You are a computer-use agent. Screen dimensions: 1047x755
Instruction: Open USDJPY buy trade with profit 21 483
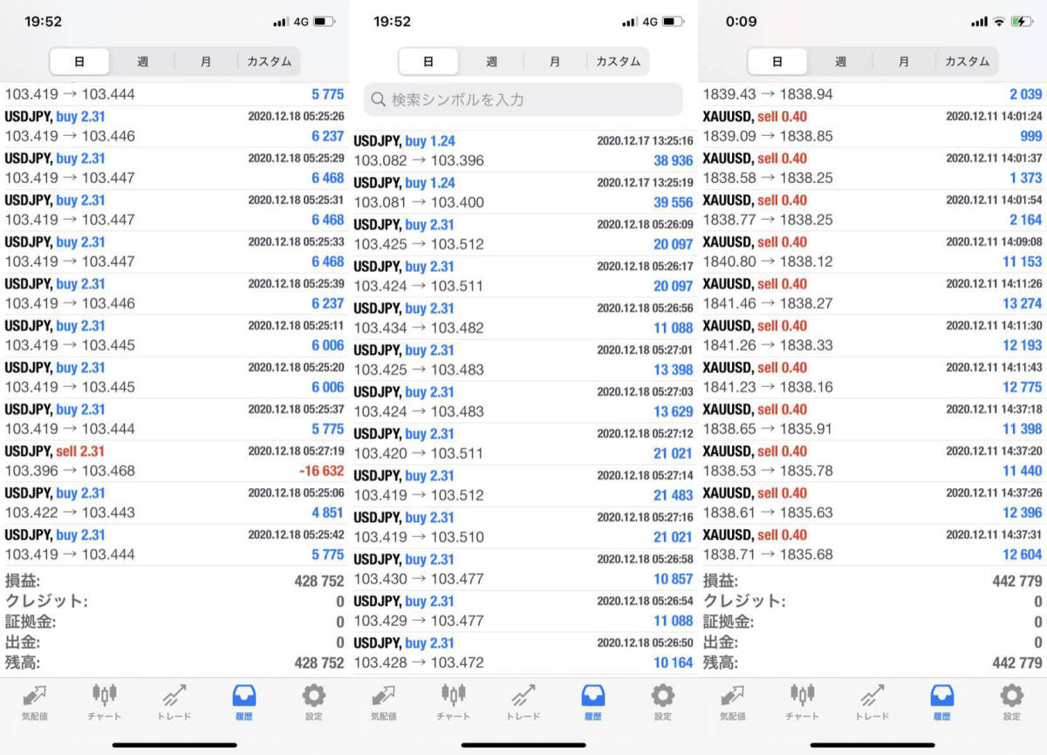point(523,486)
